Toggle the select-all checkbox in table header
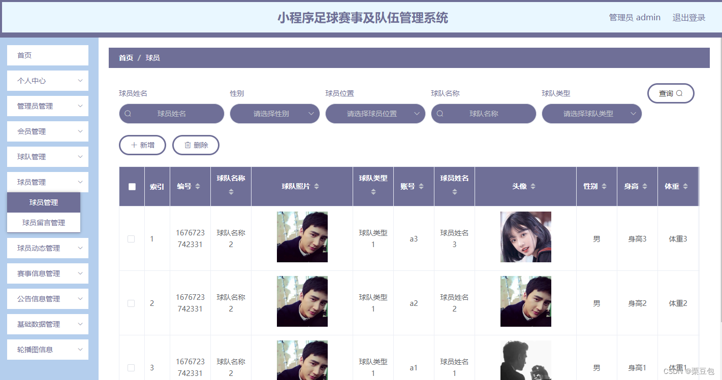 (x=132, y=187)
